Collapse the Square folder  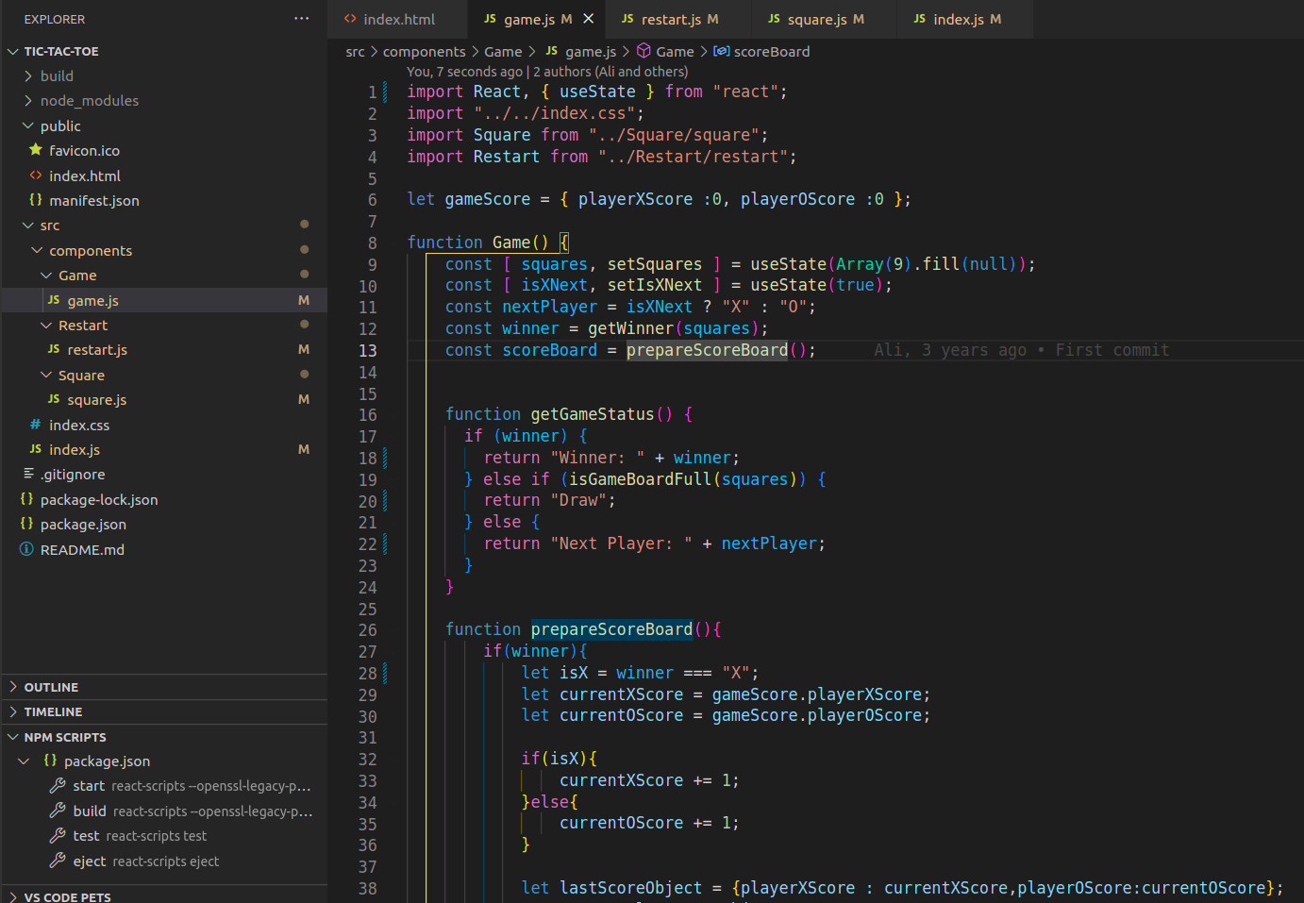click(x=46, y=376)
